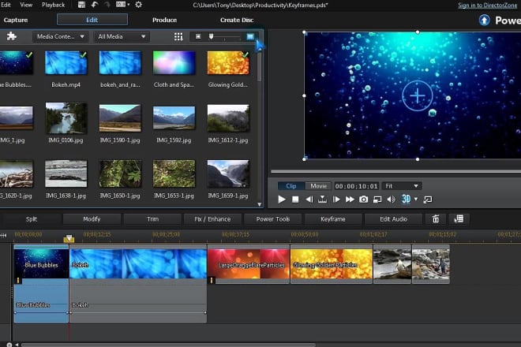Click the Keyframe button
This screenshot has height=347, width=521.
pos(333,218)
